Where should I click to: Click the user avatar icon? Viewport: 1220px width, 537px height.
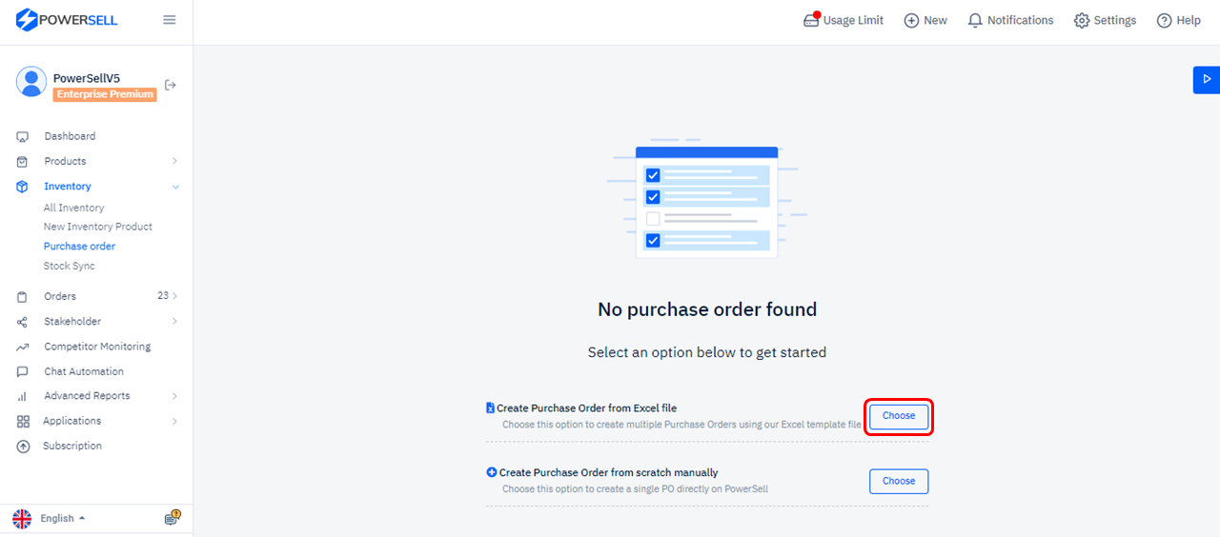tap(31, 82)
